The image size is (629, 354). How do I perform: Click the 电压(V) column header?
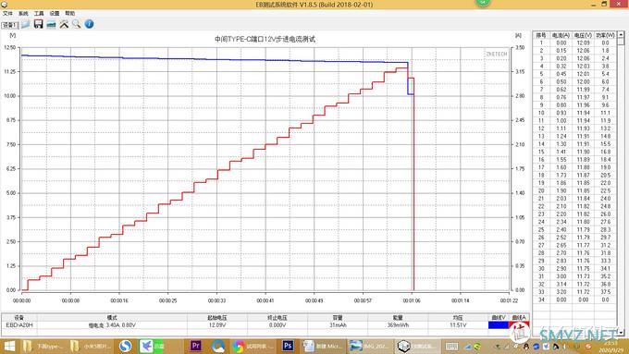click(x=583, y=35)
